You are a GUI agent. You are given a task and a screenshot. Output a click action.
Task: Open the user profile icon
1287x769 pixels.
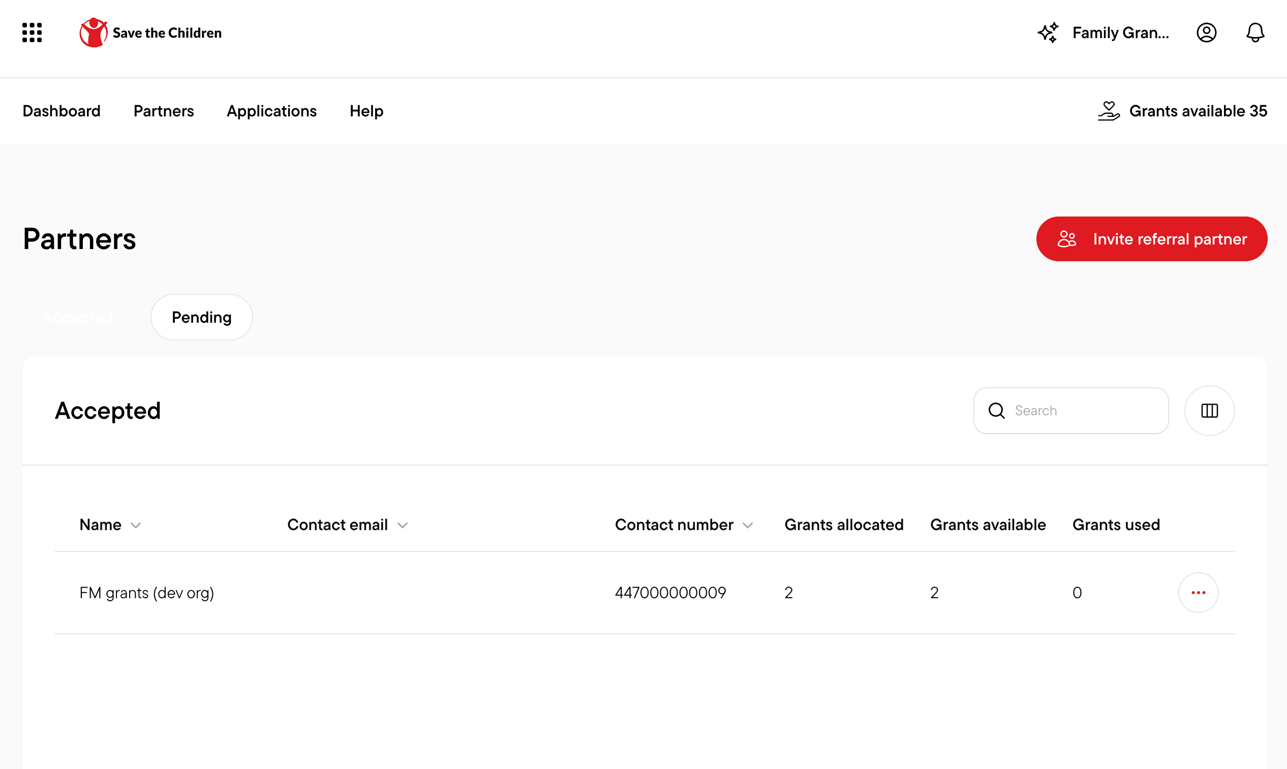[x=1206, y=33]
